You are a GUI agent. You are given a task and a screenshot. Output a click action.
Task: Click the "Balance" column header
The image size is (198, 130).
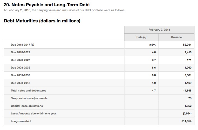(x=176, y=37)
